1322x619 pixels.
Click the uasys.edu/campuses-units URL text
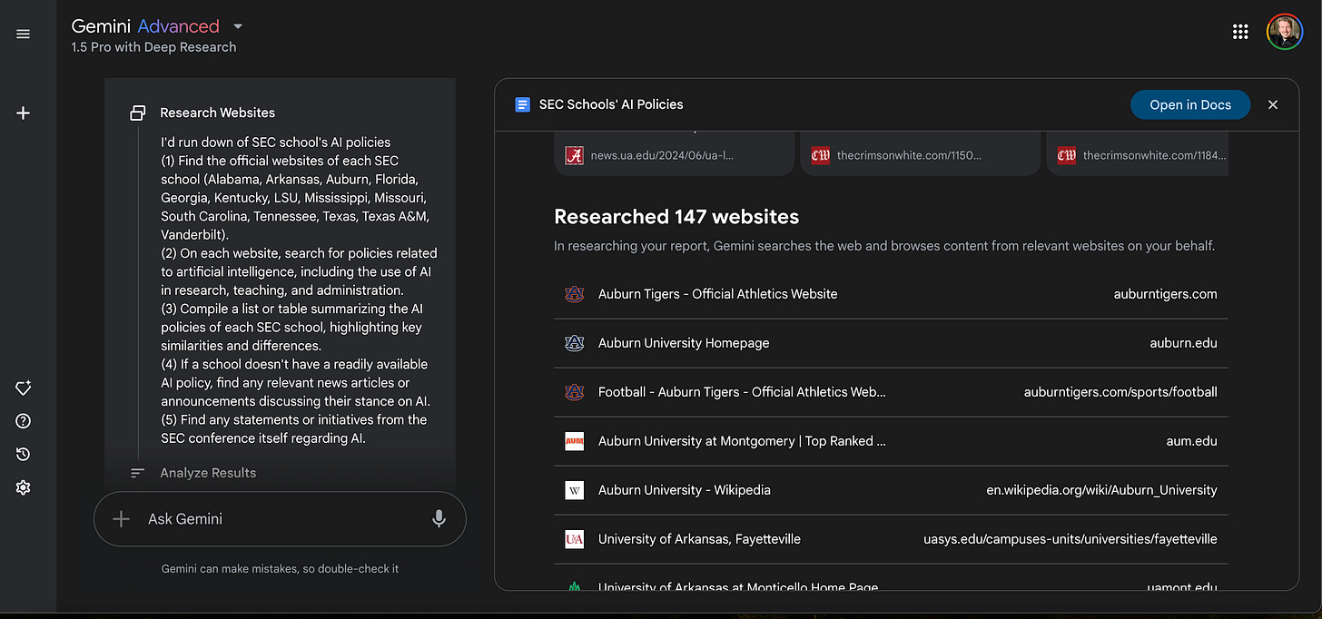click(1070, 539)
